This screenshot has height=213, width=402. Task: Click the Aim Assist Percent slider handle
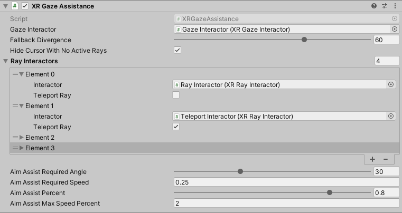tap(330, 193)
